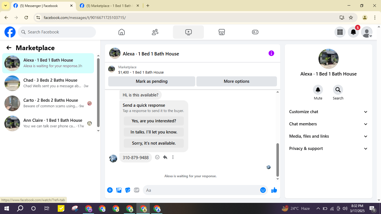Open the account profile avatar menu
381x214 pixels.
click(x=367, y=32)
